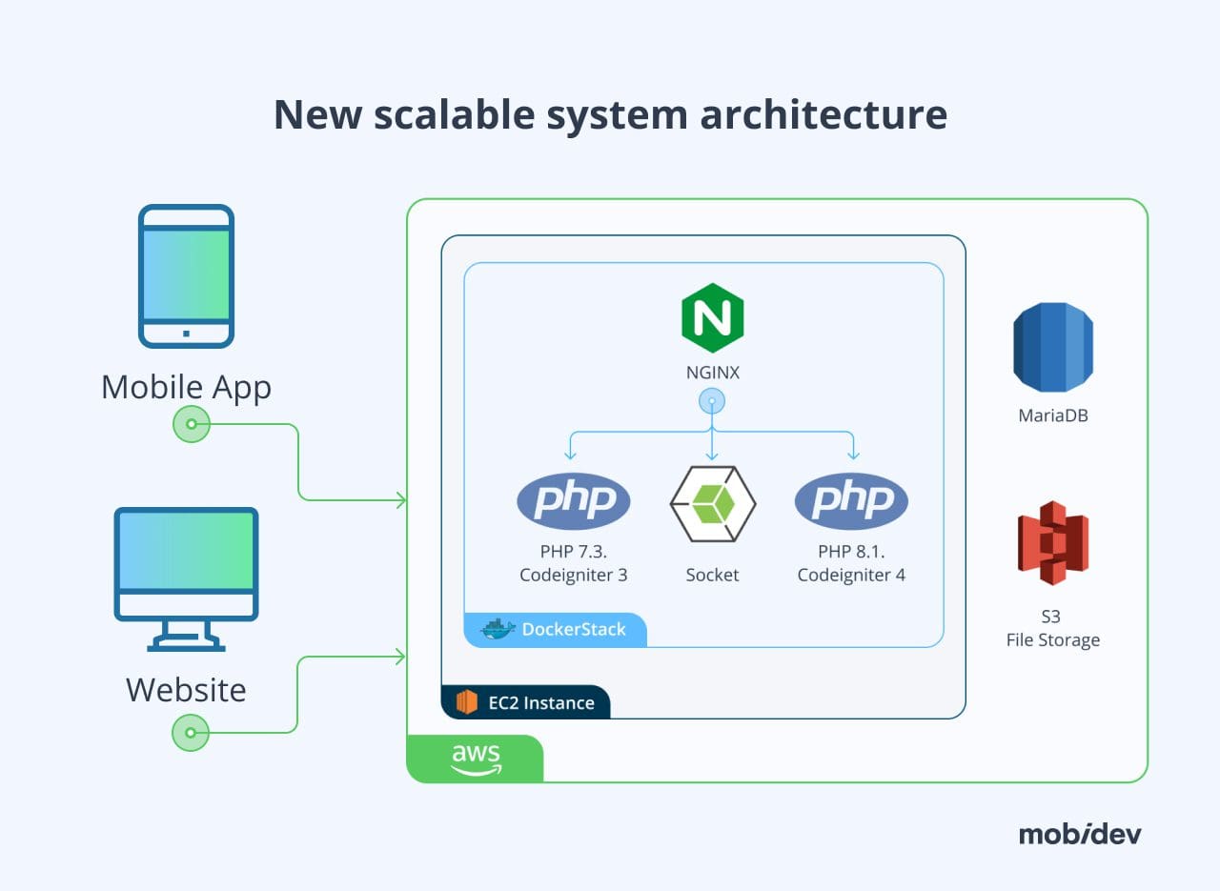1220x891 pixels.
Task: Click the NGINX hexagon logo
Action: tap(712, 318)
